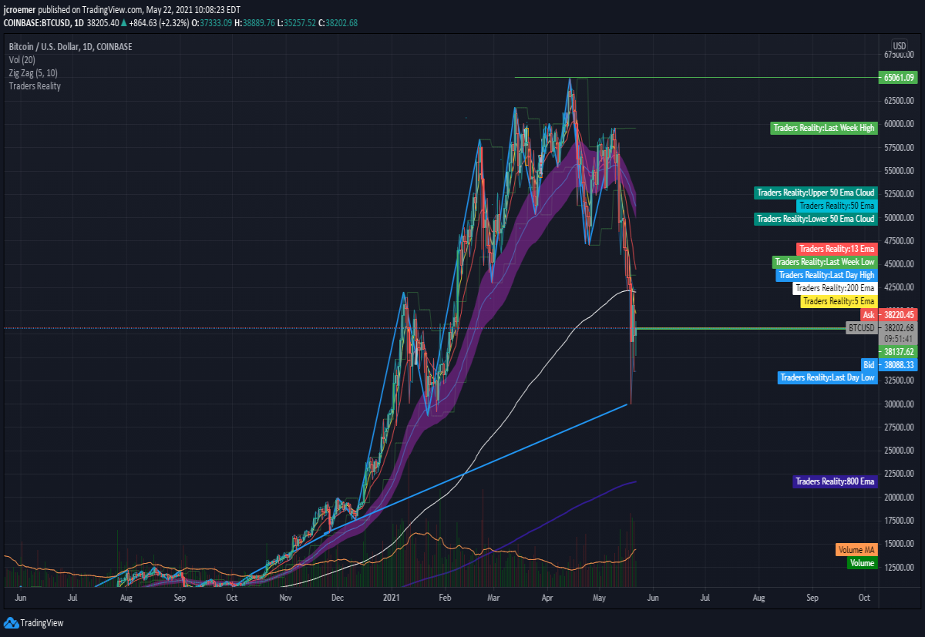Screen dimensions: 925x637
Task: Select the Traders Reality indicator legend
Action: 35,85
